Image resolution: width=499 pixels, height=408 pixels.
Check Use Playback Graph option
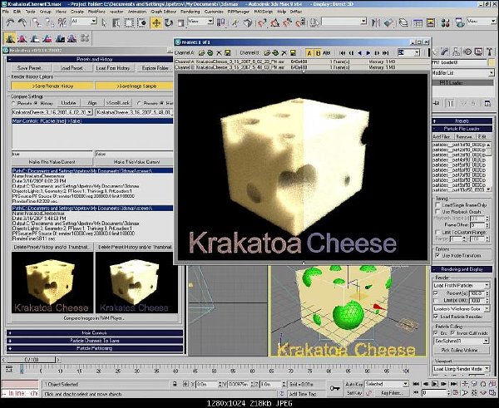click(x=438, y=211)
